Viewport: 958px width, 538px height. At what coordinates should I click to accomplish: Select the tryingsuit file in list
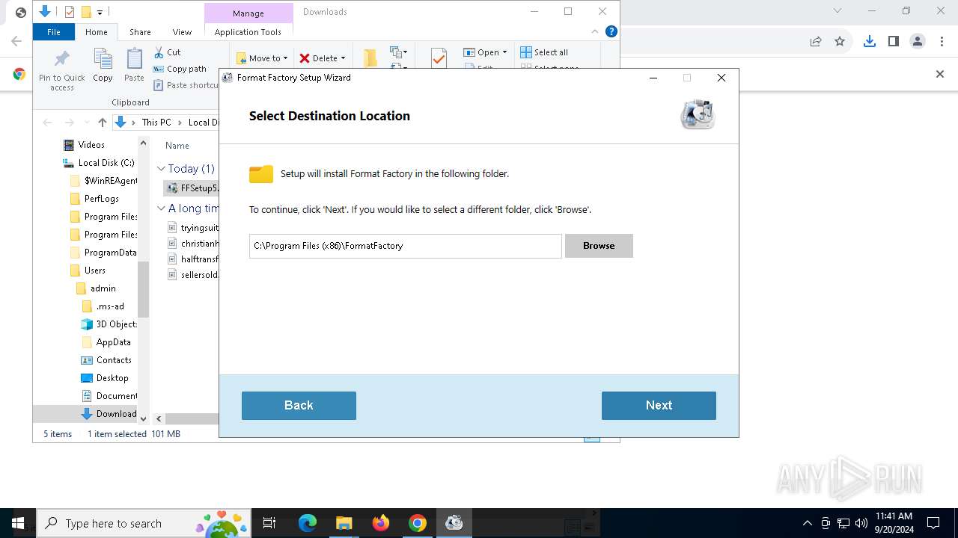192,227
